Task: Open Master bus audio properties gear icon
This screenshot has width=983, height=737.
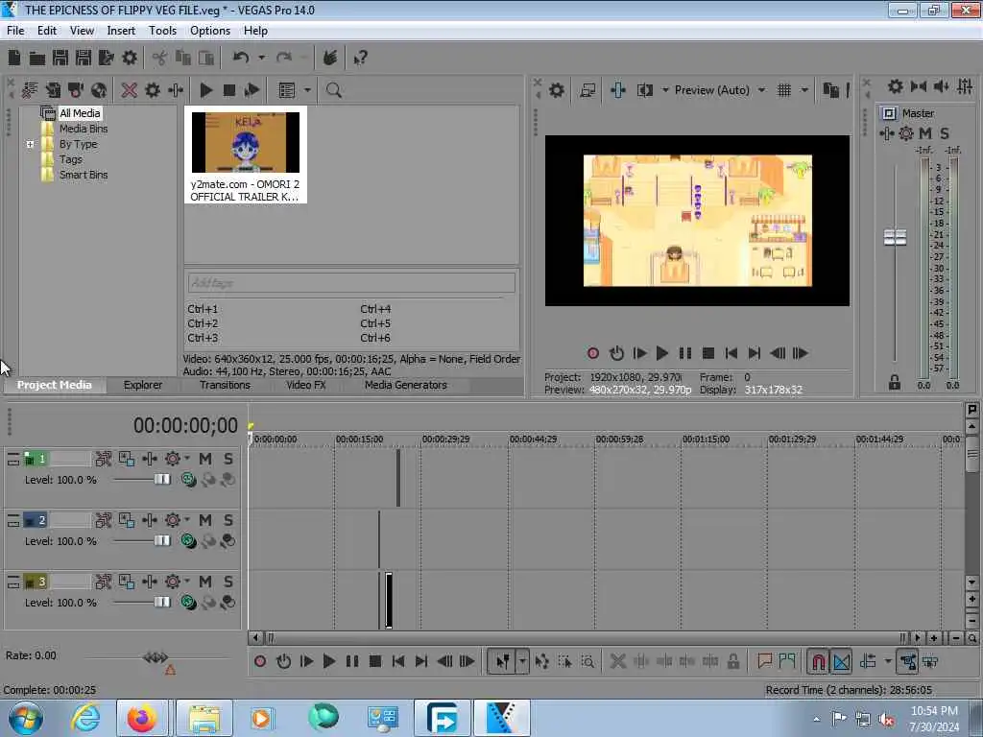Action: point(896,86)
